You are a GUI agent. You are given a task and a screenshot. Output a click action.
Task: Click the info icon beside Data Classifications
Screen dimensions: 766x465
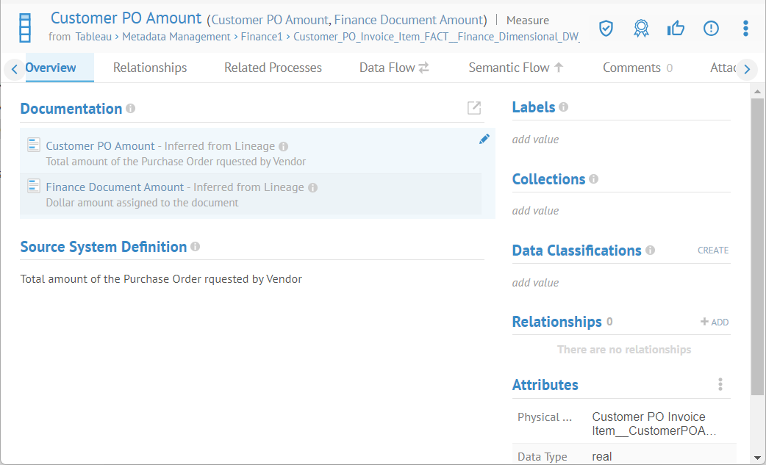[x=650, y=250]
